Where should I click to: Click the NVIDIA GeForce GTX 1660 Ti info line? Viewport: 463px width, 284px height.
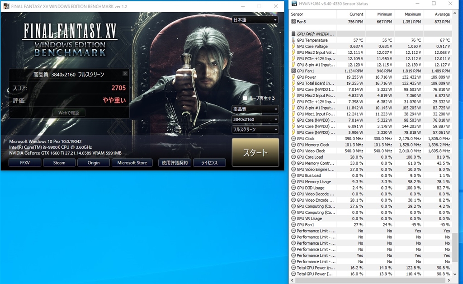tap(65, 153)
